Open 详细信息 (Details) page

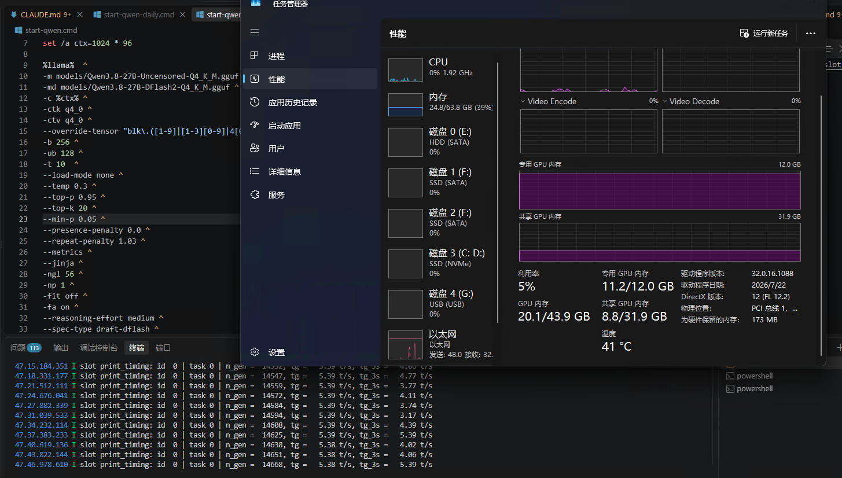click(310, 172)
